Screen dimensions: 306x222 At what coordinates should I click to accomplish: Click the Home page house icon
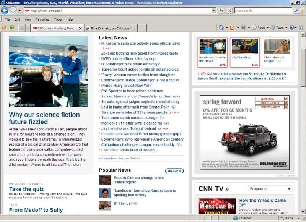[221, 28]
